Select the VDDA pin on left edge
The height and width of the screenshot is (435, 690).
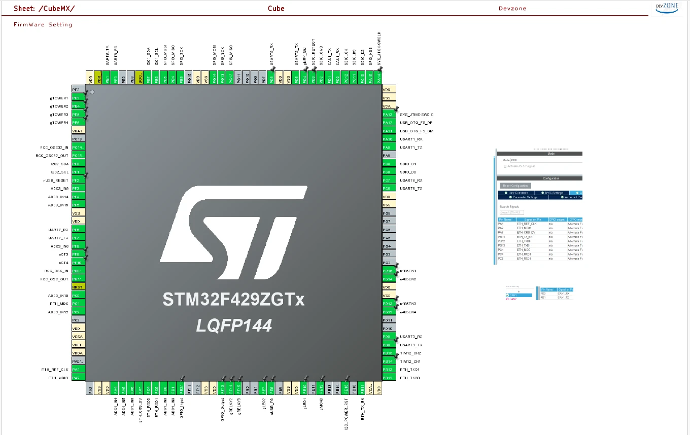(x=79, y=353)
